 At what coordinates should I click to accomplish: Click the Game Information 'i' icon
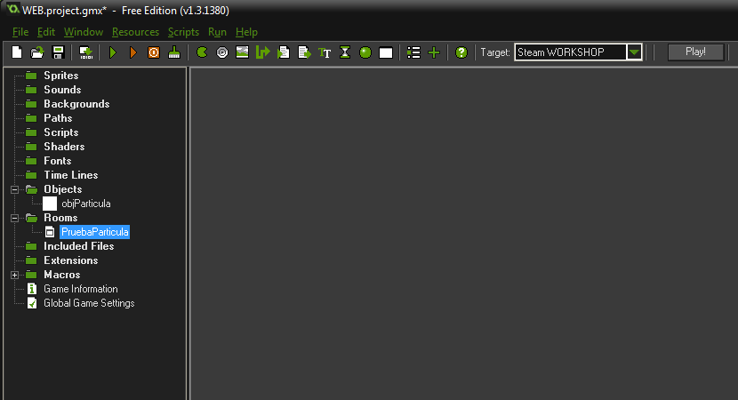click(32, 289)
